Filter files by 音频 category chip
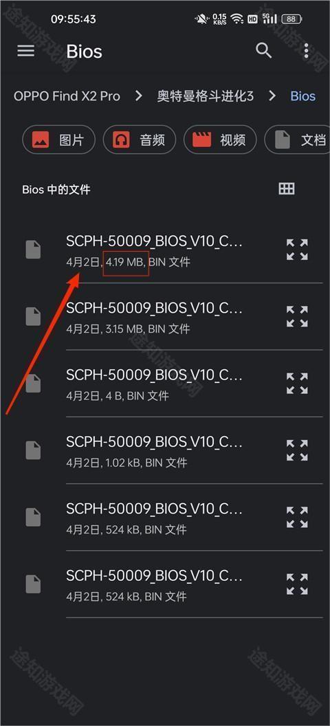The height and width of the screenshot is (726, 330). pos(140,140)
